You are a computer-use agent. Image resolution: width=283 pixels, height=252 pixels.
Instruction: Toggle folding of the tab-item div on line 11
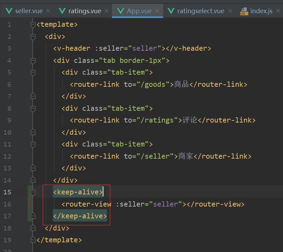click(32, 144)
